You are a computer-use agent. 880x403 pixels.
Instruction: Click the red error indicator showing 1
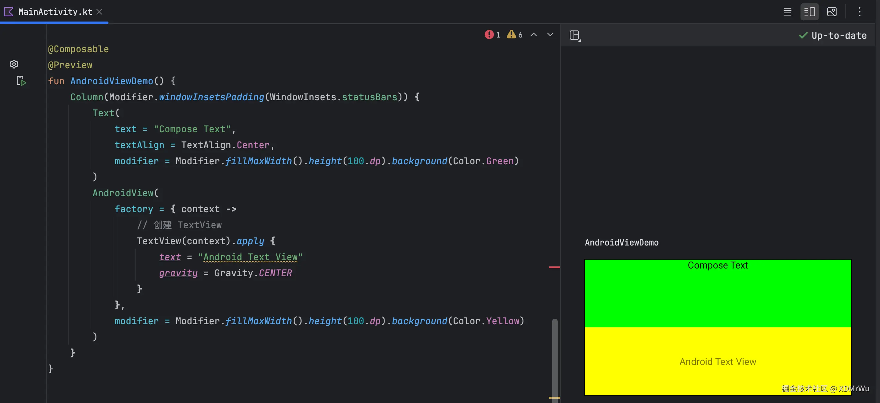[x=492, y=35]
